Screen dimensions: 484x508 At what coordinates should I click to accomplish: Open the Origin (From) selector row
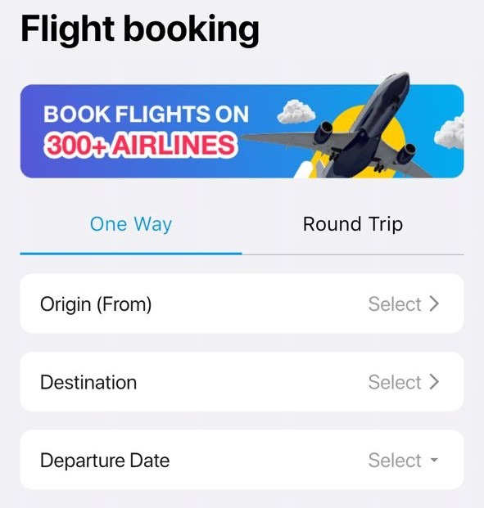(242, 303)
